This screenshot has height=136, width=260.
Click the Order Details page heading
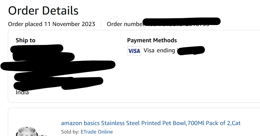click(x=43, y=11)
